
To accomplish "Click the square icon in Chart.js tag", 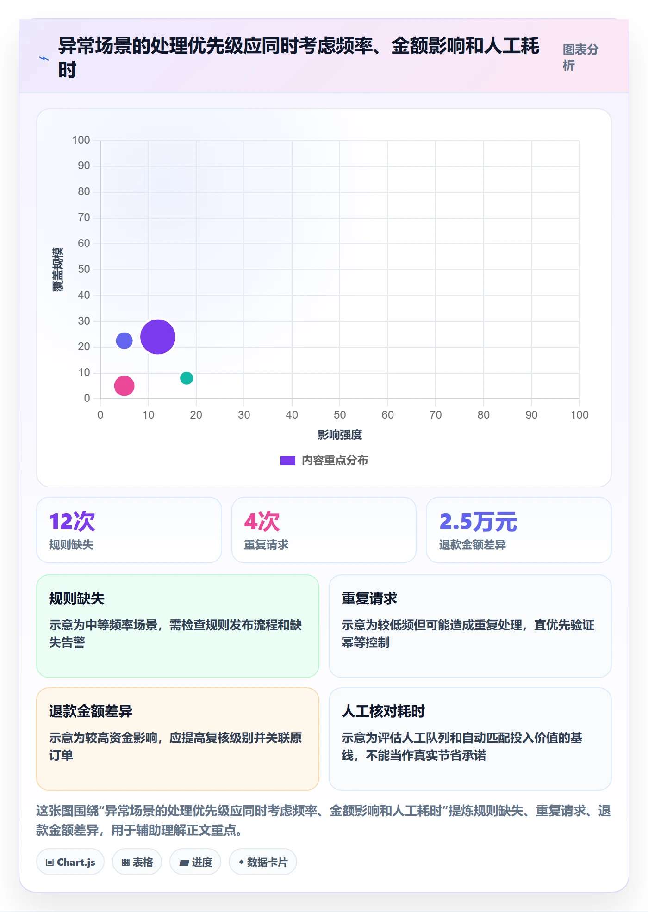I will 50,863.
